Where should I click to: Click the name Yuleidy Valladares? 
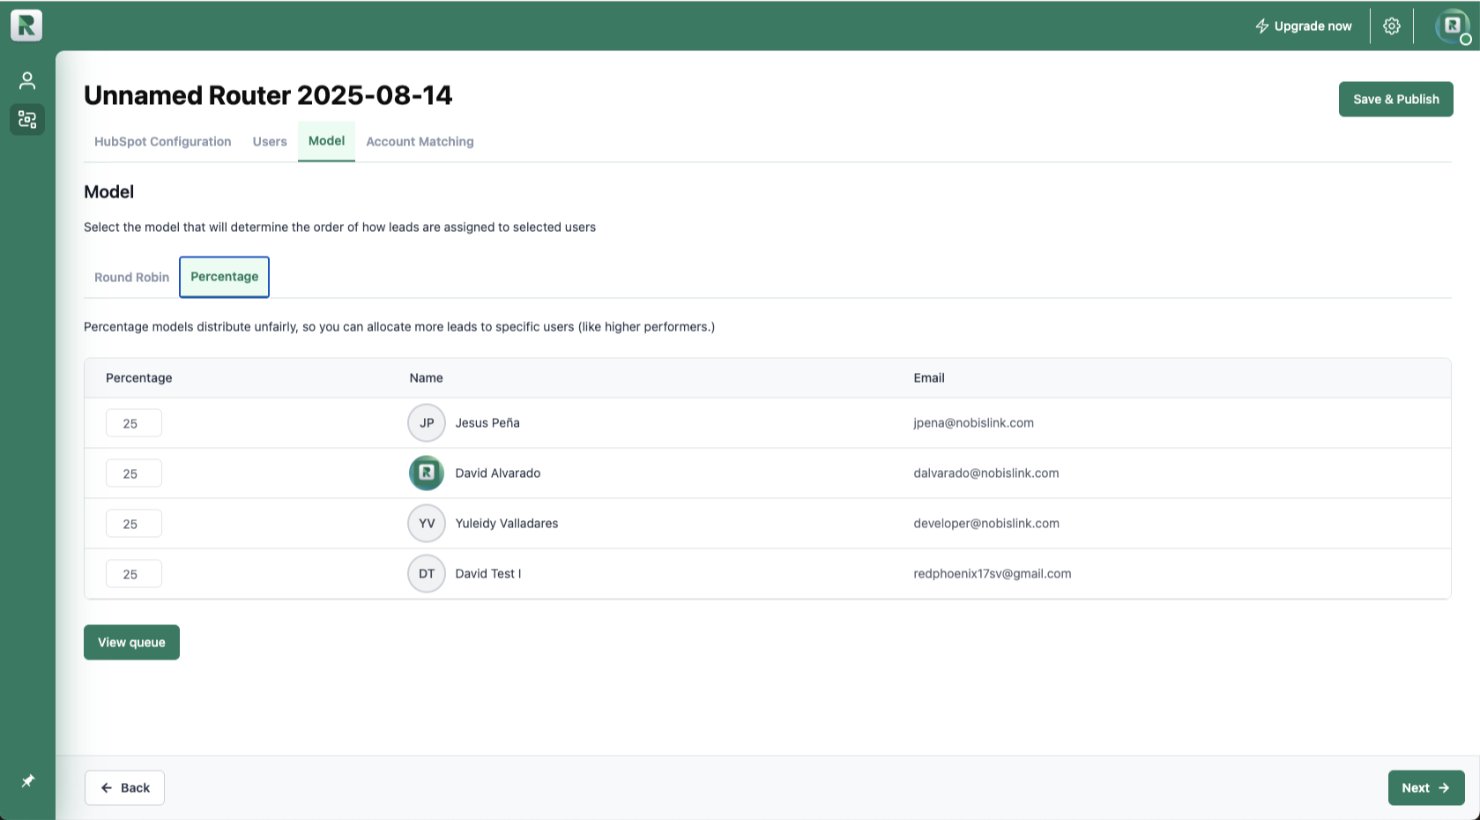coord(507,524)
